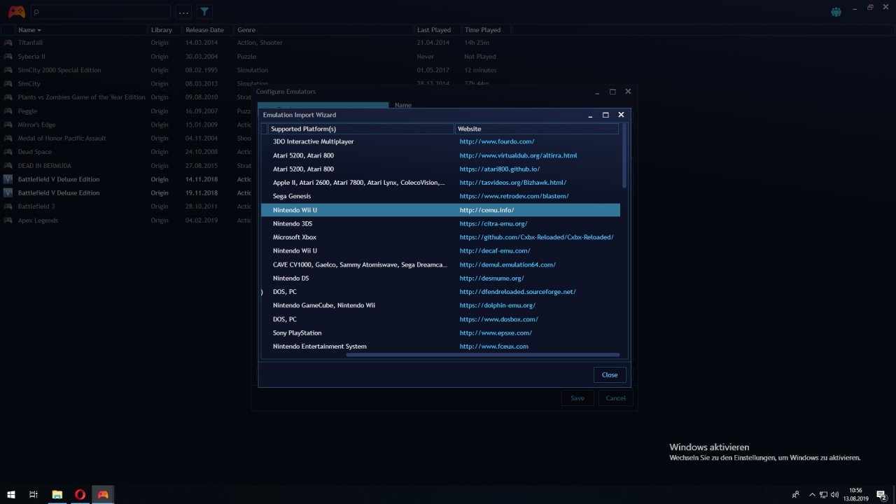Click the controller icon beside Syberia II
This screenshot has height=504, width=896.
pos(8,57)
